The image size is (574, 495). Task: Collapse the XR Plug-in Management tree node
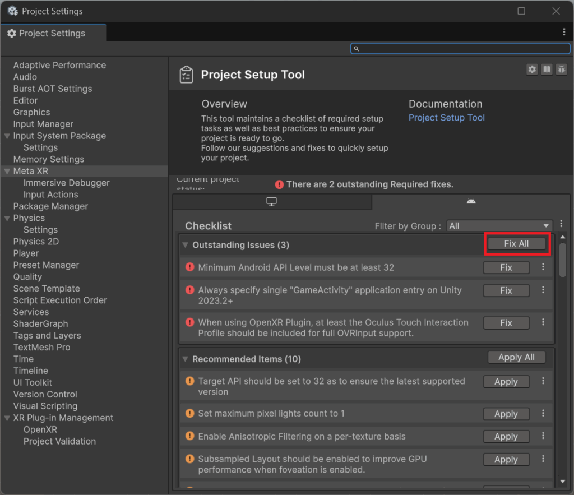[x=7, y=418]
